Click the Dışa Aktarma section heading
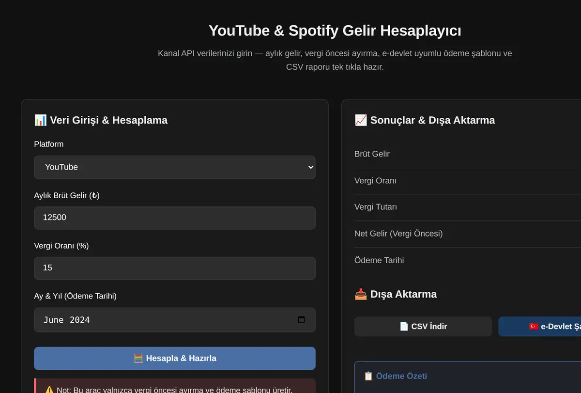Image resolution: width=581 pixels, height=393 pixels. click(x=396, y=294)
